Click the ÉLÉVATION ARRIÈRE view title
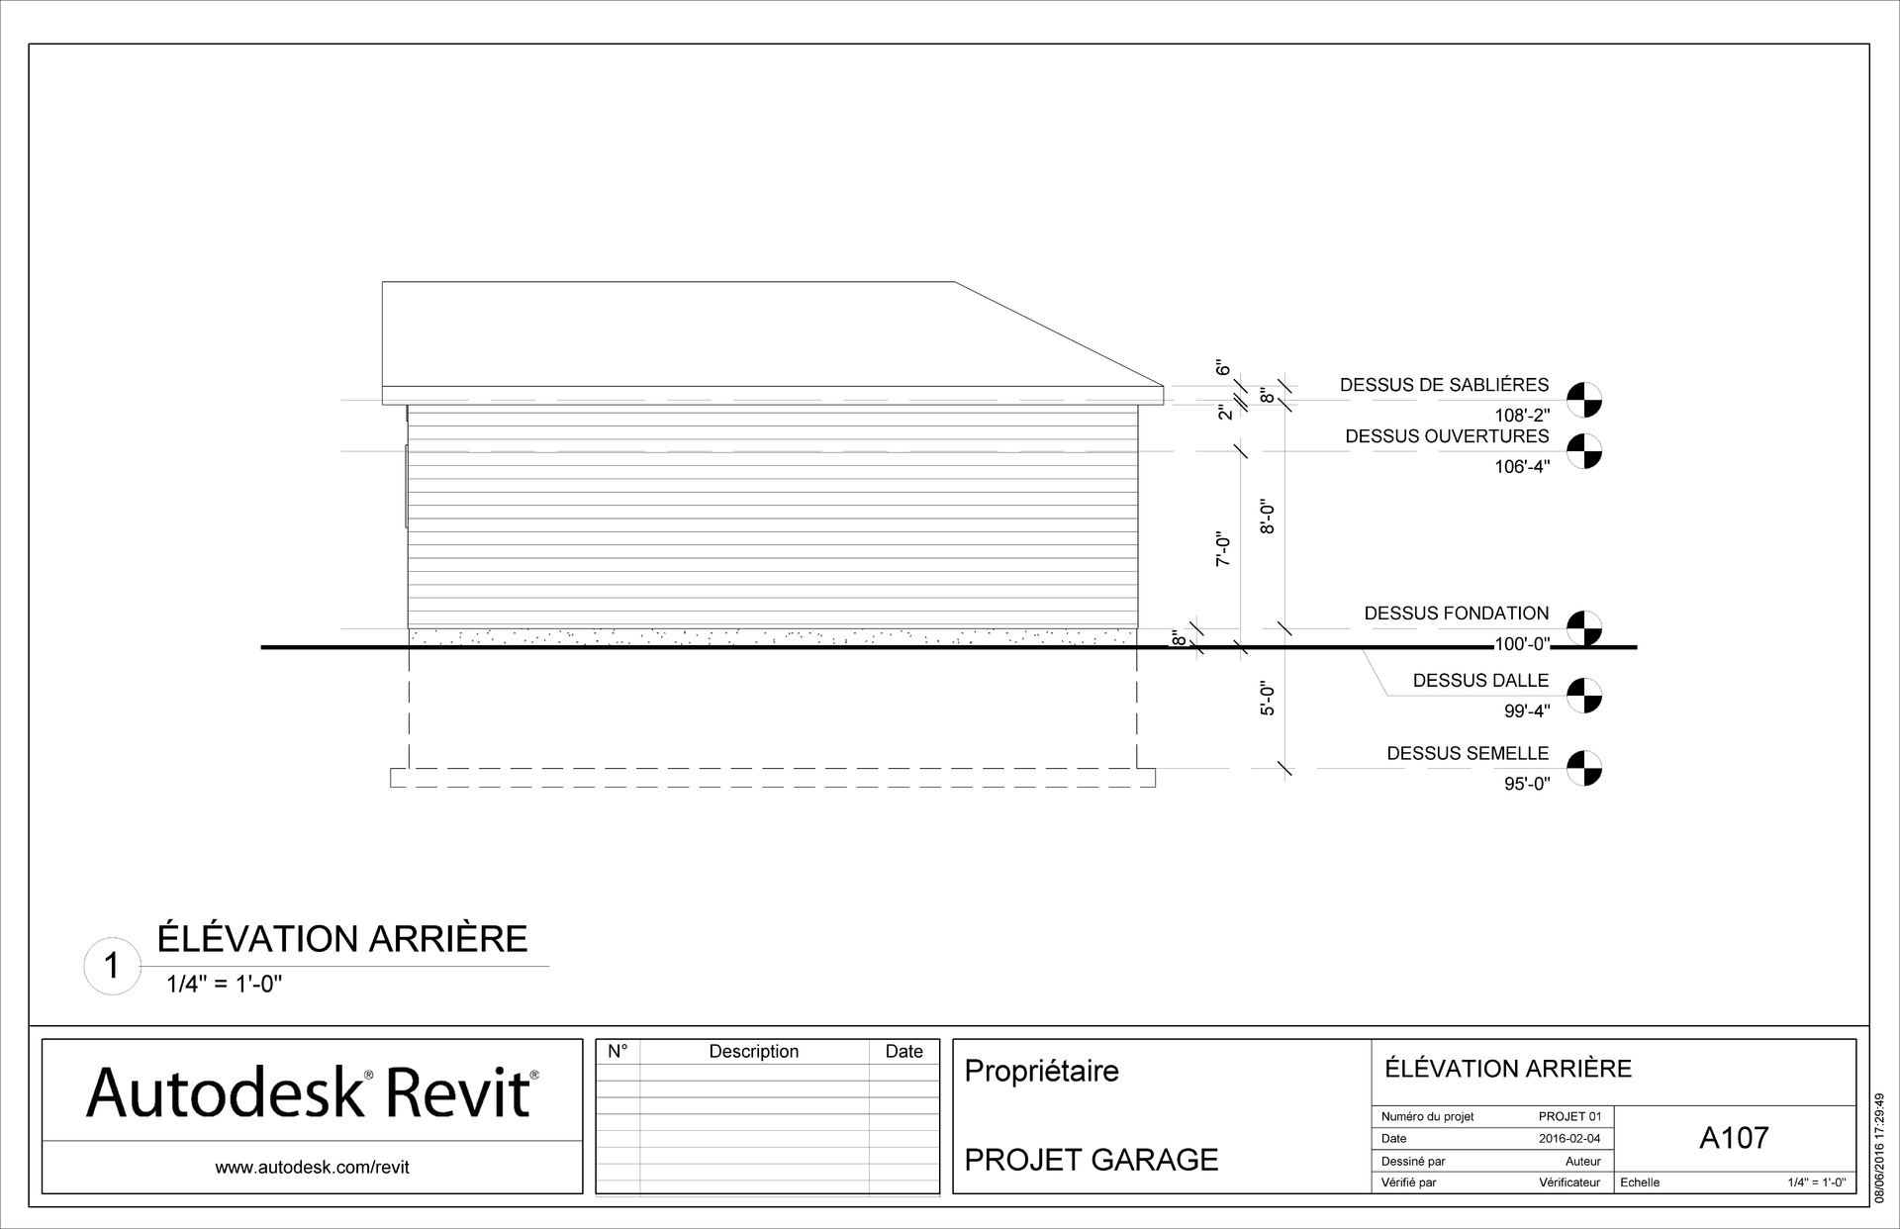Screen dimensions: 1900x1229 click(x=342, y=938)
